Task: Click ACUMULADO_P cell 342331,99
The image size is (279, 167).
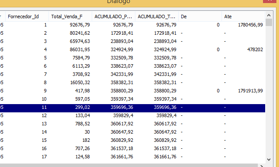Action: [x=122, y=74]
